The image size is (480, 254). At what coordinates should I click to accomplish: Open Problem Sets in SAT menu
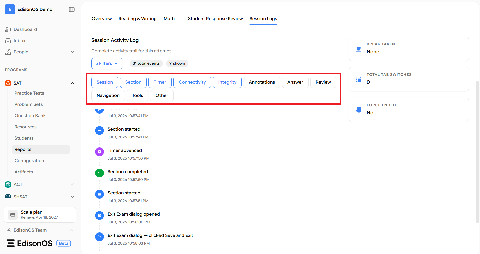click(29, 104)
